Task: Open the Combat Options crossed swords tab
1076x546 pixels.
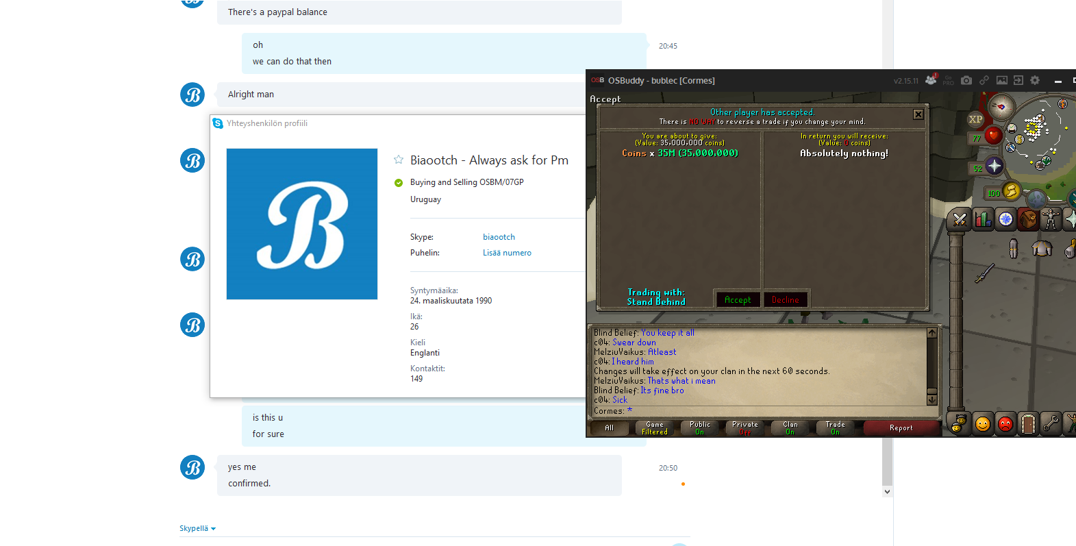Action: click(x=960, y=219)
